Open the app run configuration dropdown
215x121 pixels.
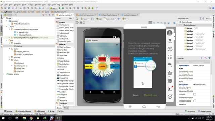tap(54, 8)
